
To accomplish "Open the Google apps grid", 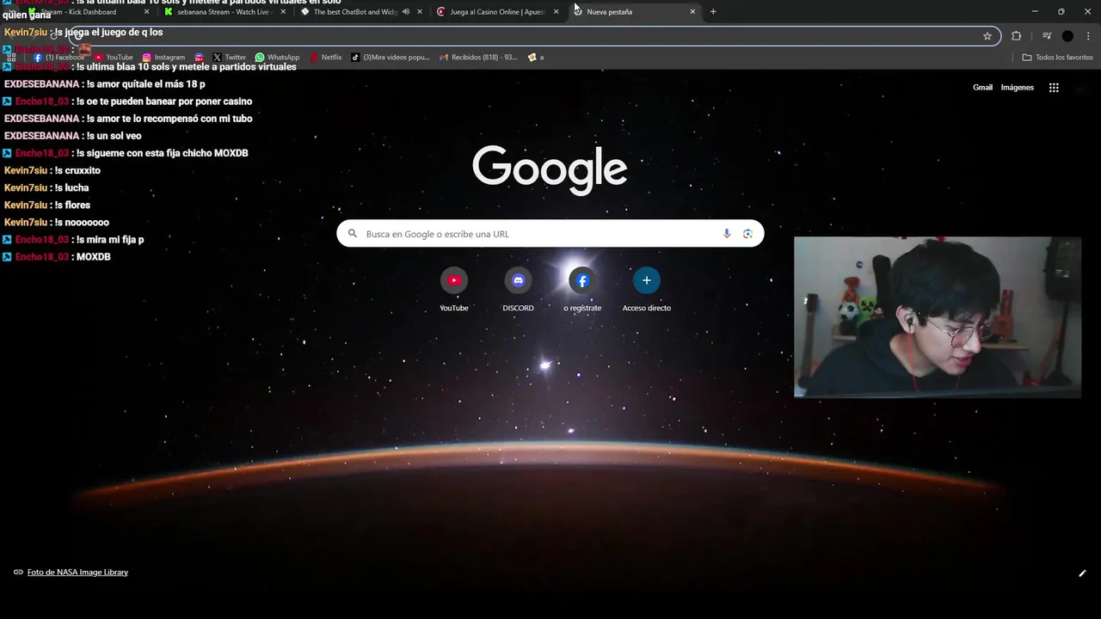I will click(1054, 88).
